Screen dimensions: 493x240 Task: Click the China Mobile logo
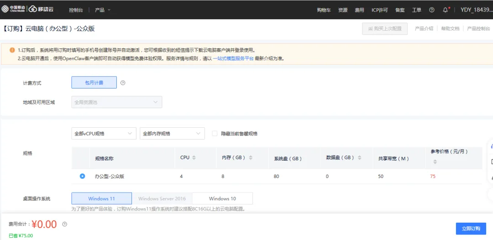pos(14,9)
